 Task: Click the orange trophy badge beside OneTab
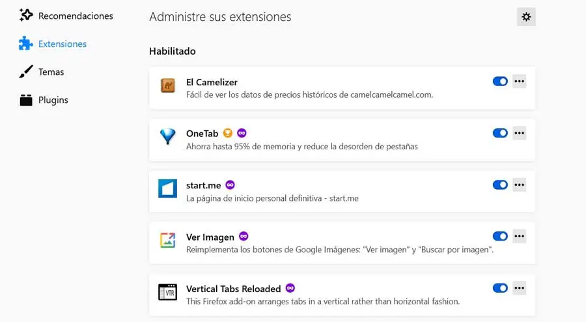[x=228, y=133]
